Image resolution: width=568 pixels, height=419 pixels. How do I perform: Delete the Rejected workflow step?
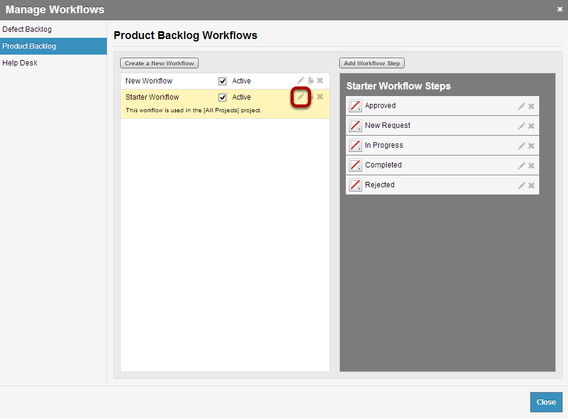pos(531,185)
